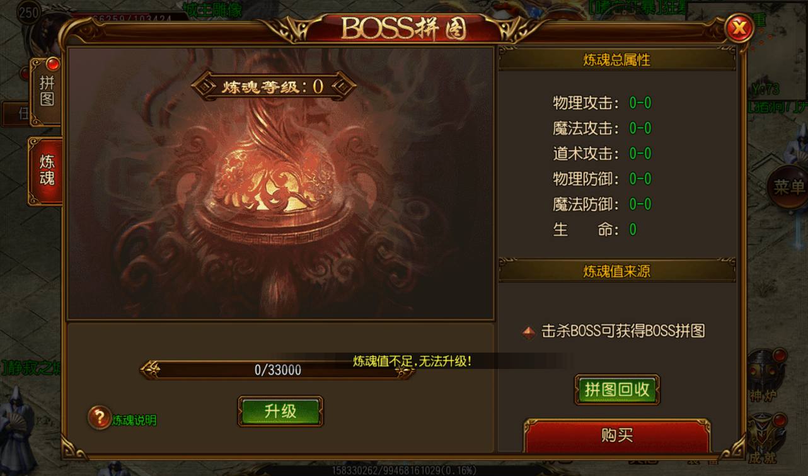Click the 击杀BOSS可获得BOSS拼图 text
This screenshot has height=476, width=808.
tap(623, 331)
